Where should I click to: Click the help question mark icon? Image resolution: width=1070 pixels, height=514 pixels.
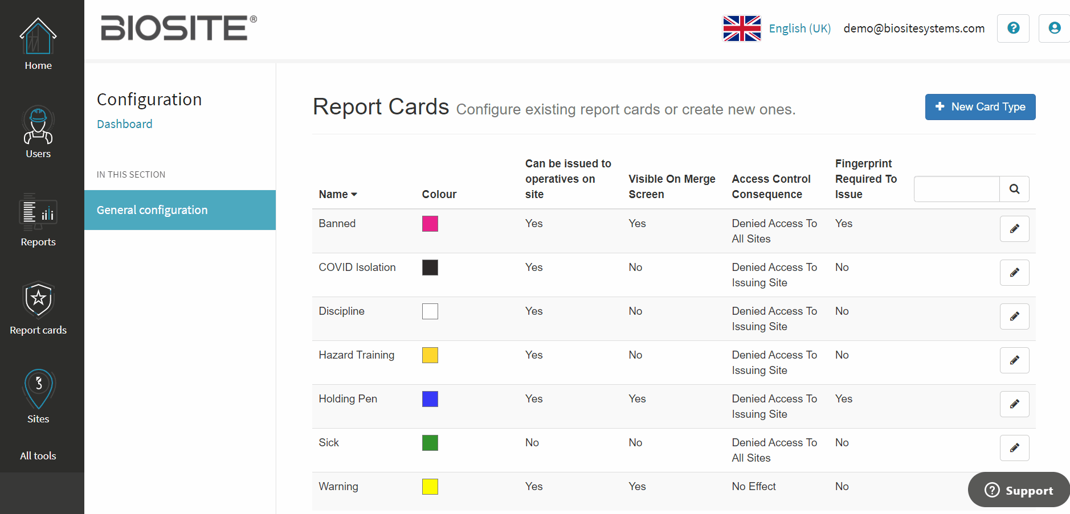(x=1013, y=28)
